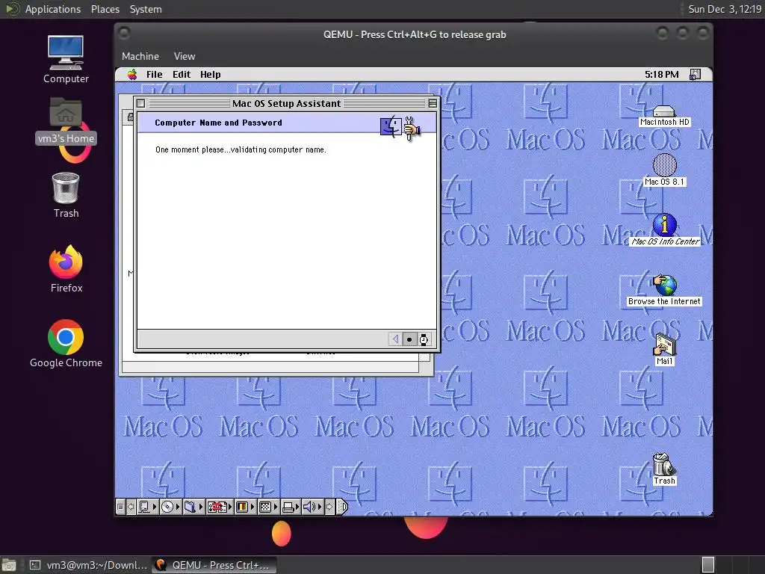Switch to the vm3@vm3 terminal taskbar entry
Screen dimensions: 765x574
pos(88,565)
